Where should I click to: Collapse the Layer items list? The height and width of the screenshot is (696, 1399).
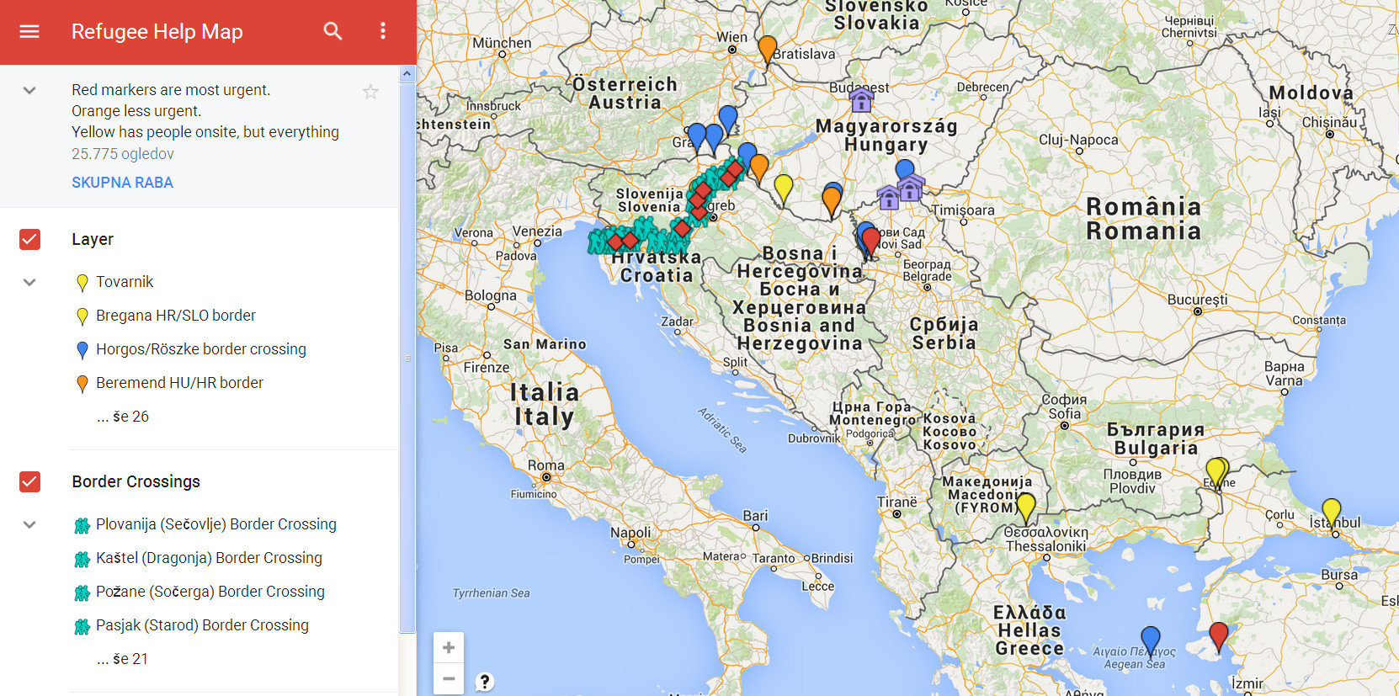29,282
